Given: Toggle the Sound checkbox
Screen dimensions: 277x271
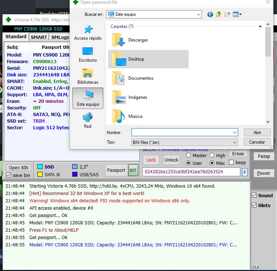Looking at the screenshot, I should tap(254, 195).
